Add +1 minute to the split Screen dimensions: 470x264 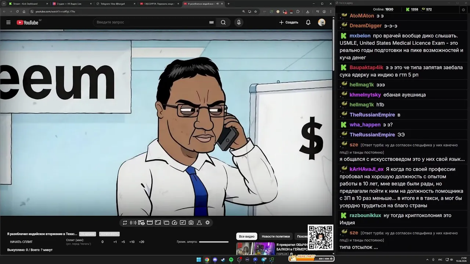point(115,242)
